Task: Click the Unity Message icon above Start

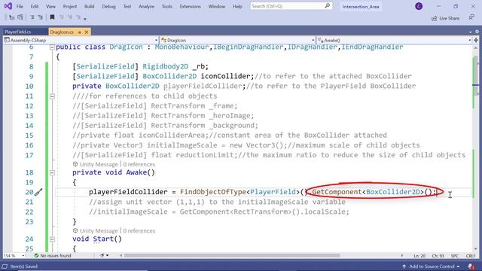Action: click(x=75, y=230)
